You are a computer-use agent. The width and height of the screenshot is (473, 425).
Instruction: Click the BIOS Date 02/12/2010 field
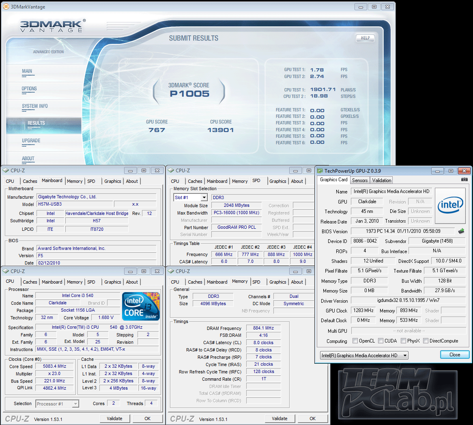point(97,263)
